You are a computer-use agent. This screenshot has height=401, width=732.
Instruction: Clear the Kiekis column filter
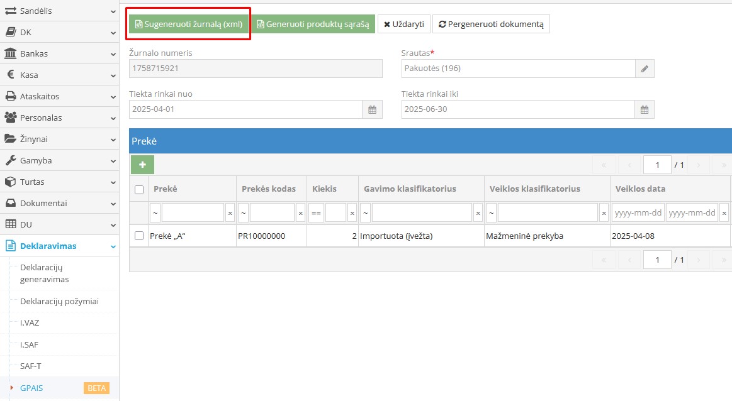[x=352, y=213]
